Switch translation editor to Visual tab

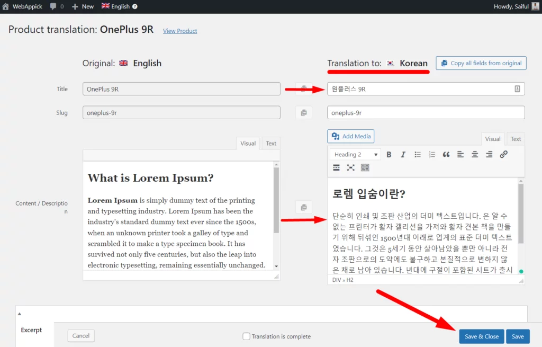493,139
